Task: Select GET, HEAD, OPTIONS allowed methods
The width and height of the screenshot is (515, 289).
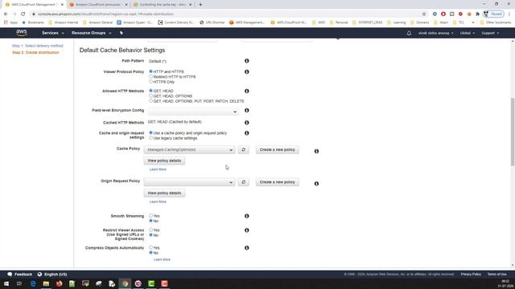Action: [150, 96]
